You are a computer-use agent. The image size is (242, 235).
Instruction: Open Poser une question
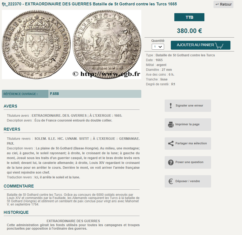tap(188, 162)
